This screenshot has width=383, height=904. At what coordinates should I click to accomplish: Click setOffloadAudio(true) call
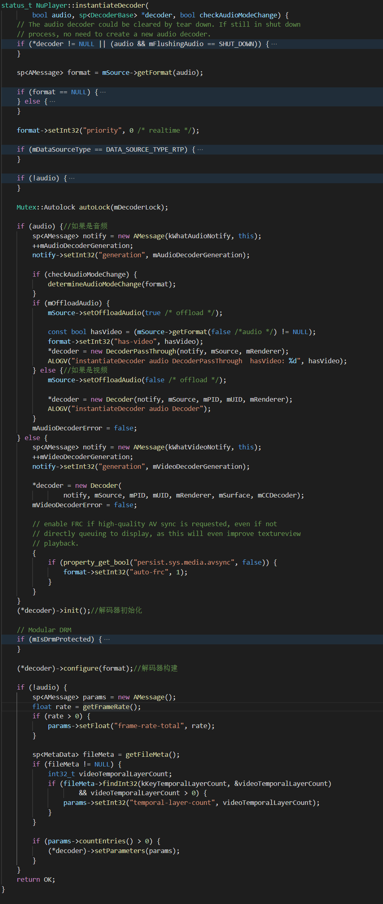pos(151,313)
